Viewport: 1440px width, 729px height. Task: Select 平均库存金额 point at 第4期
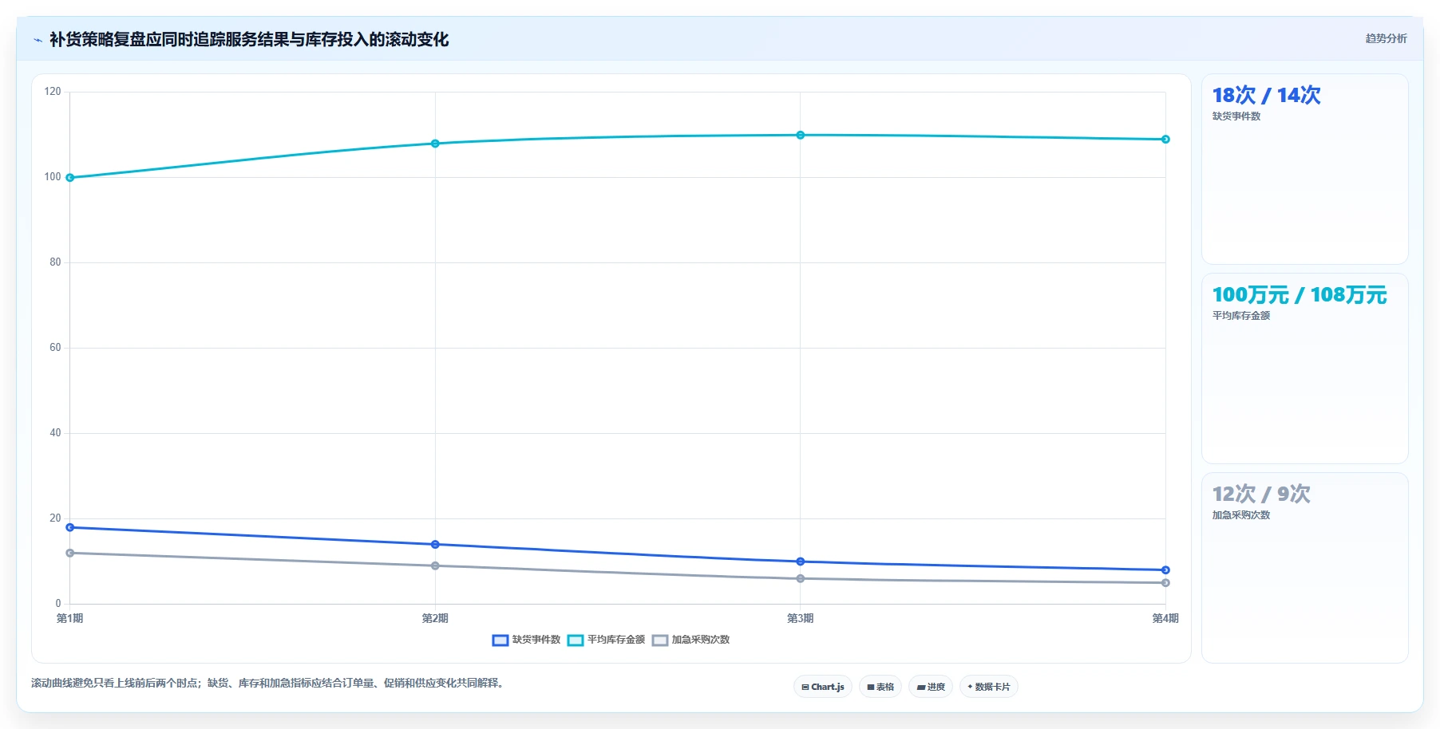[1165, 140]
